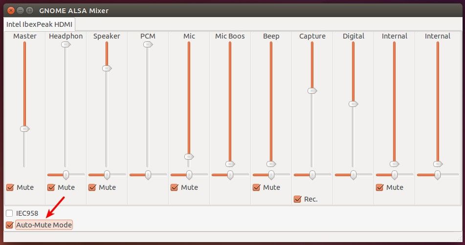Click the Beep balance slider handle
465x245 pixels.
pos(271,175)
